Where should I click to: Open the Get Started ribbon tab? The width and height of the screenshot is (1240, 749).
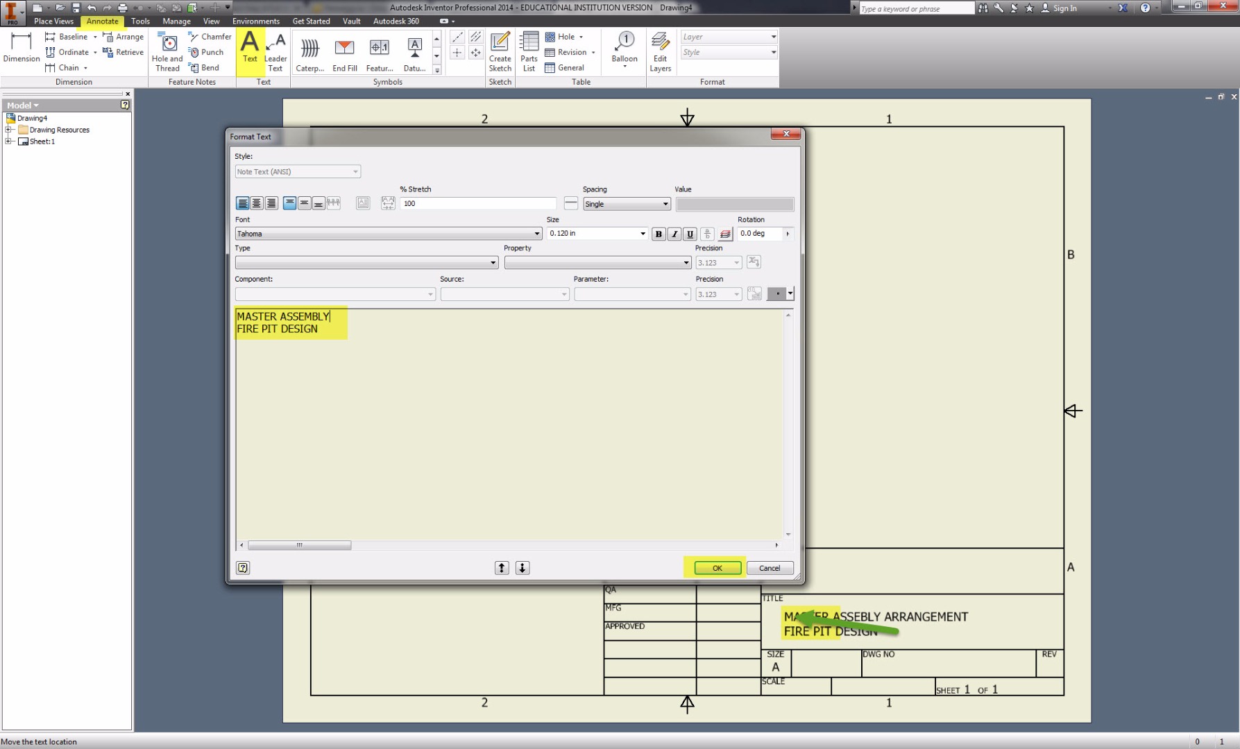click(x=311, y=21)
